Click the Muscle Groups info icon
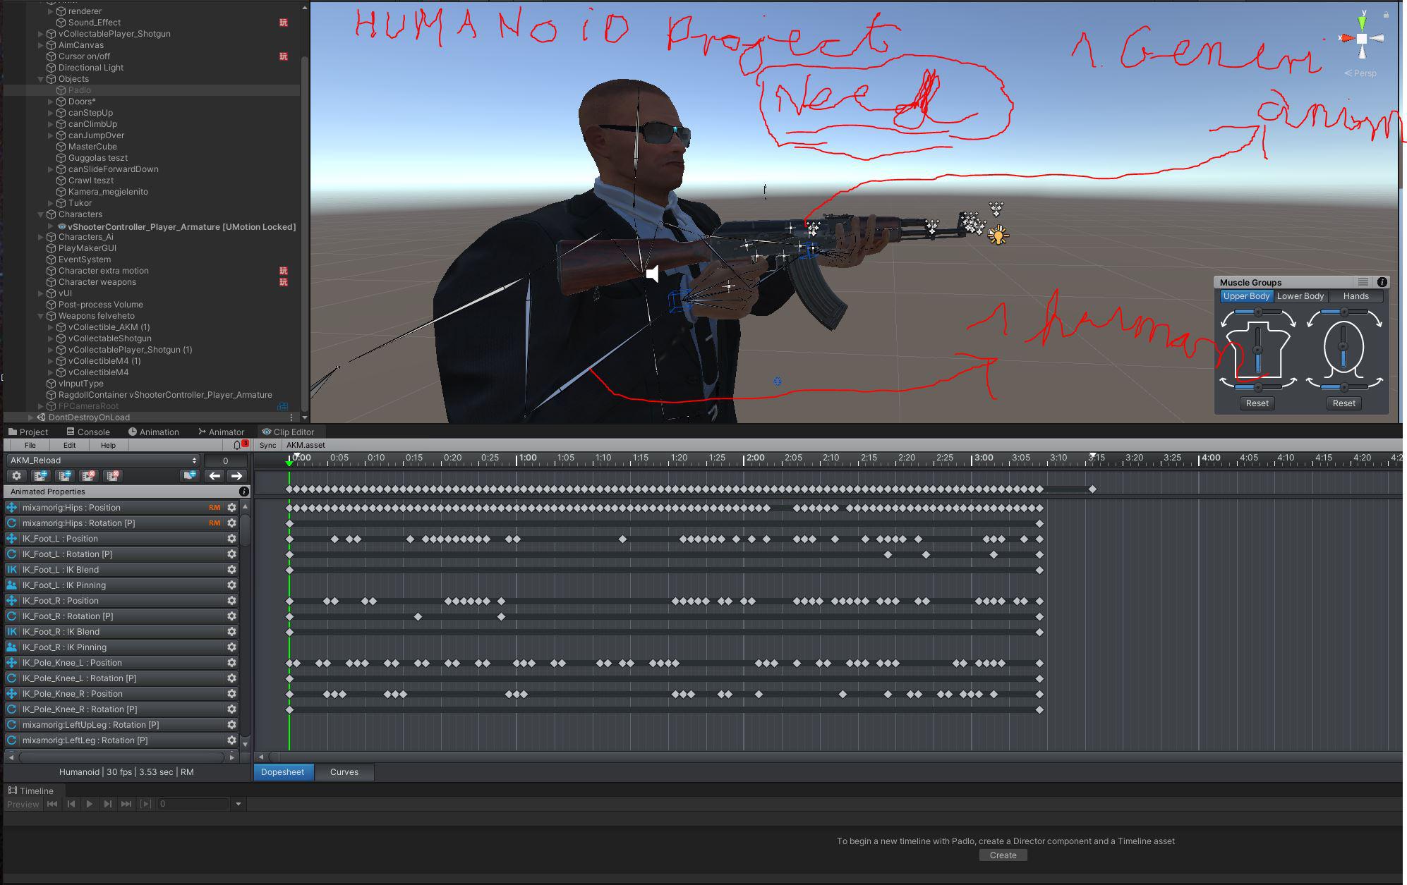This screenshot has height=885, width=1407. [x=1382, y=282]
